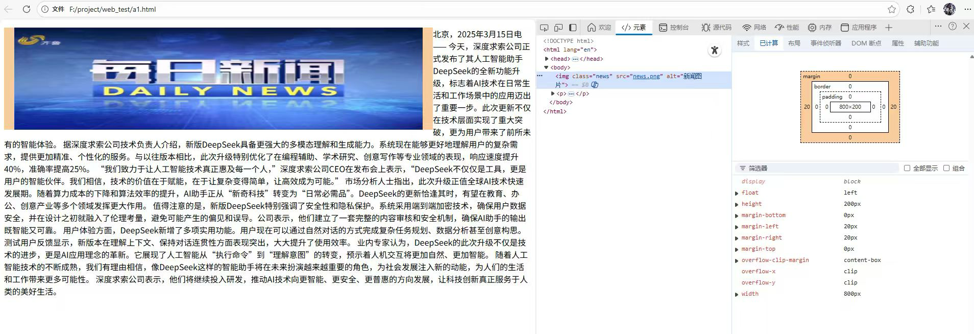The width and height of the screenshot is (974, 334).
Task: Select the closing </html> tag row
Action: point(555,111)
